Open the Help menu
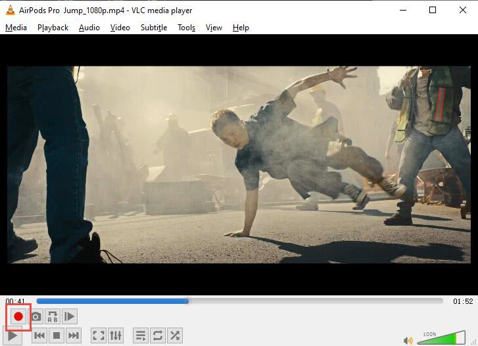The width and height of the screenshot is (478, 346). click(x=241, y=28)
